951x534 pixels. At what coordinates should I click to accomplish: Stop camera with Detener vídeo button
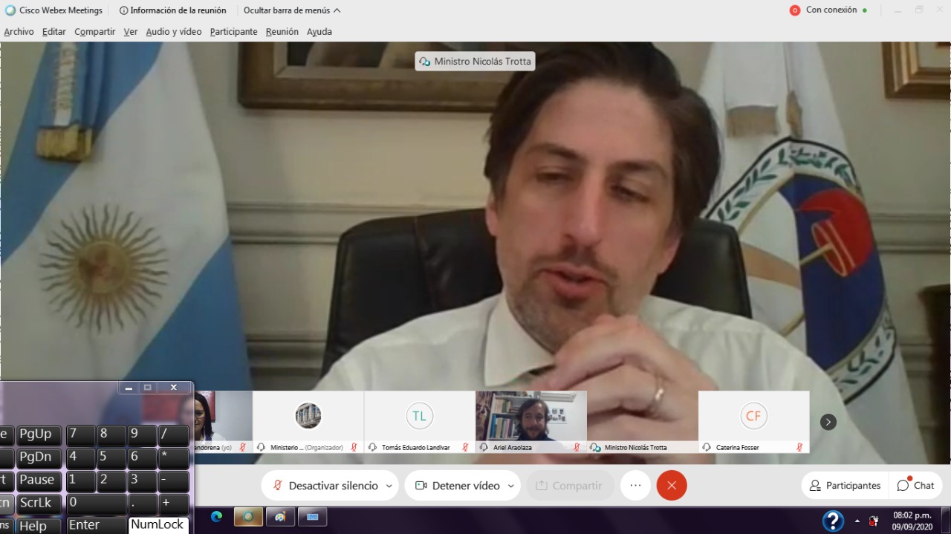[x=457, y=486]
